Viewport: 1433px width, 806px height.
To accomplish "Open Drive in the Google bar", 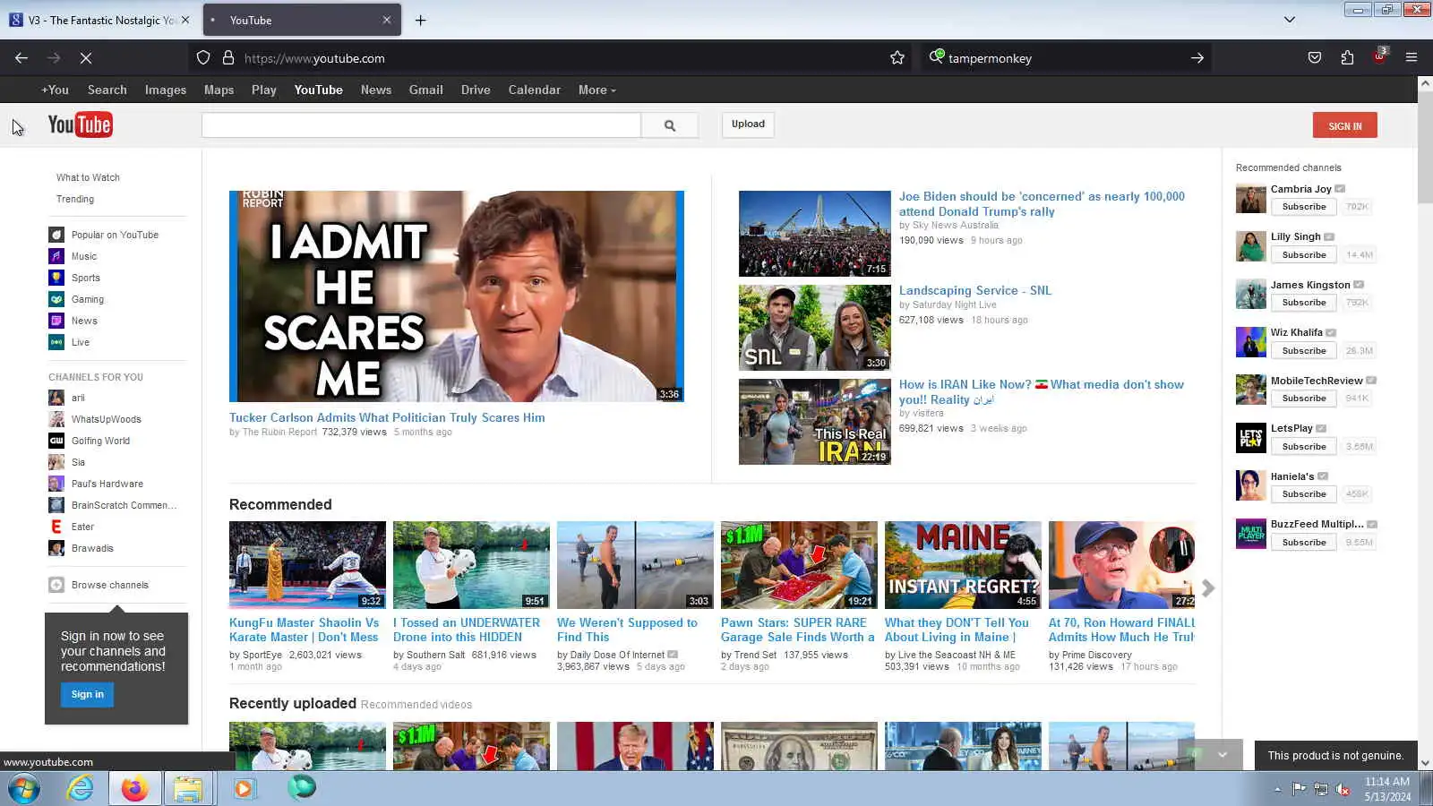I will point(476,90).
